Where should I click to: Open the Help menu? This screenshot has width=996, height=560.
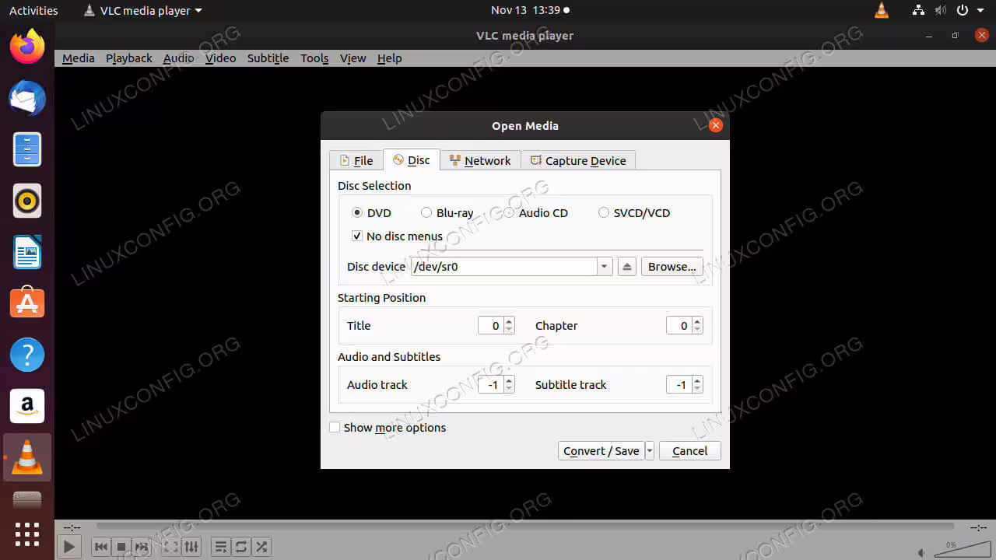[389, 58]
